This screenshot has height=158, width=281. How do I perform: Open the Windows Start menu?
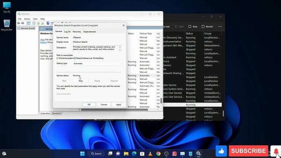tap(83, 154)
